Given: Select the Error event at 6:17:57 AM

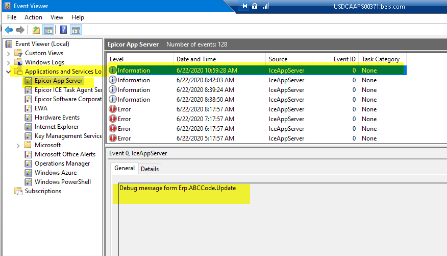Looking at the screenshot, I should point(257,128).
